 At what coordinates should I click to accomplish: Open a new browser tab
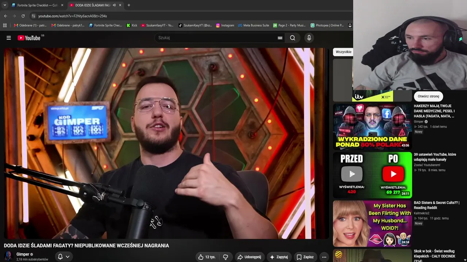[129, 5]
